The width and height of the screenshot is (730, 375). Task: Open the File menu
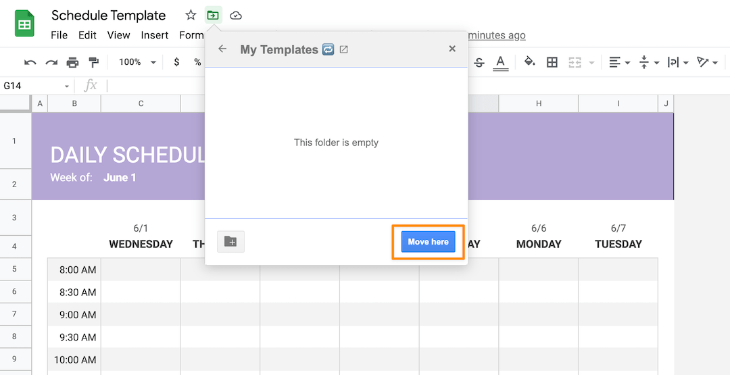pos(59,35)
